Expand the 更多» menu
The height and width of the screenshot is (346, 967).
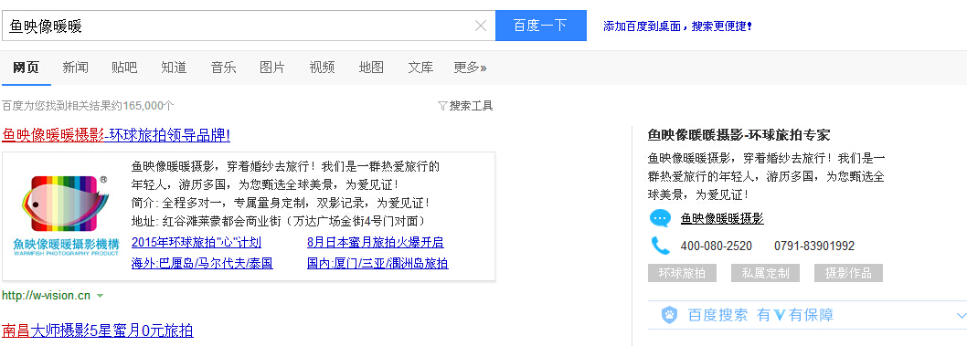click(470, 68)
